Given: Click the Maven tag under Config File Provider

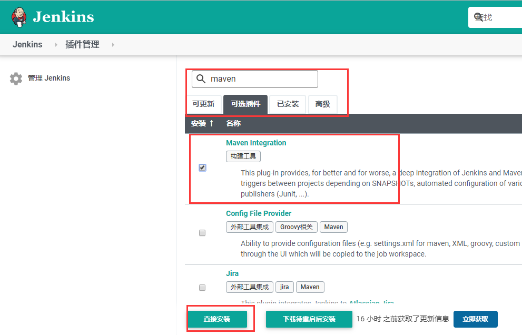Looking at the screenshot, I should click(333, 227).
